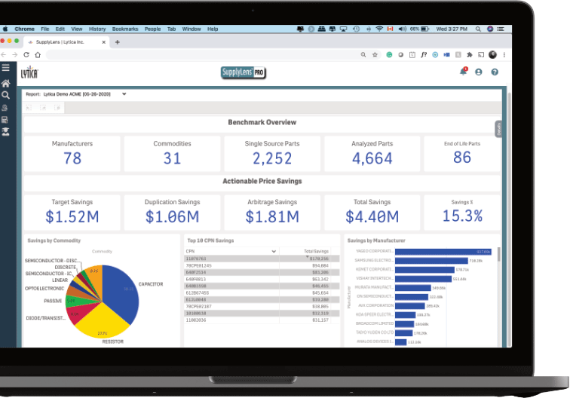Image resolution: width=570 pixels, height=398 pixels.
Task: Open help question mark icon
Action: click(495, 72)
